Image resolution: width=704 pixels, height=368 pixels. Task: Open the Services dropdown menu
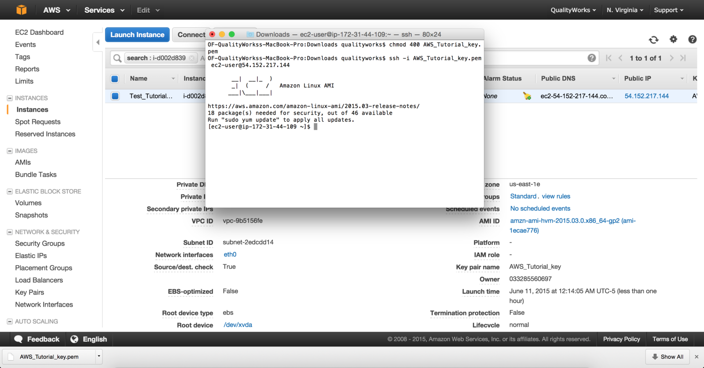tap(104, 10)
